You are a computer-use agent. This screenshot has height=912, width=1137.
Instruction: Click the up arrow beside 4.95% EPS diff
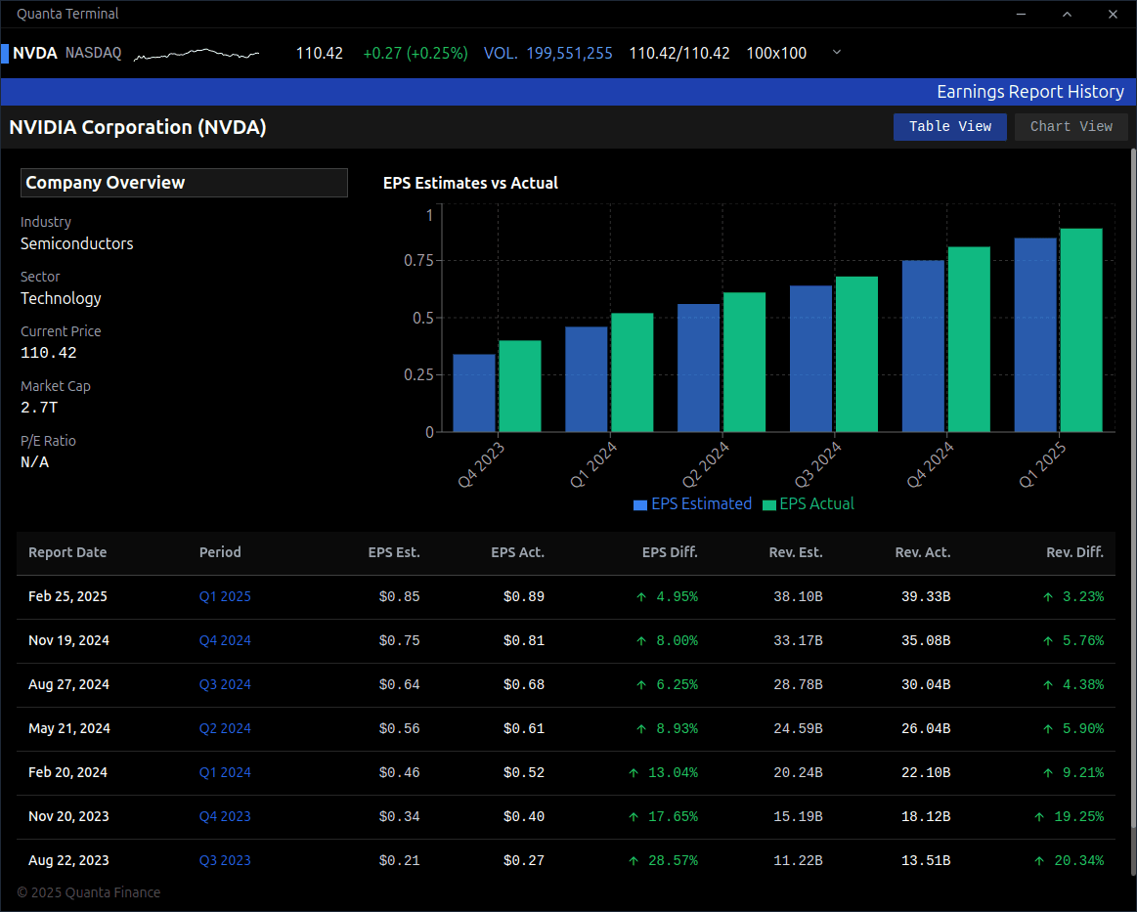tap(641, 596)
